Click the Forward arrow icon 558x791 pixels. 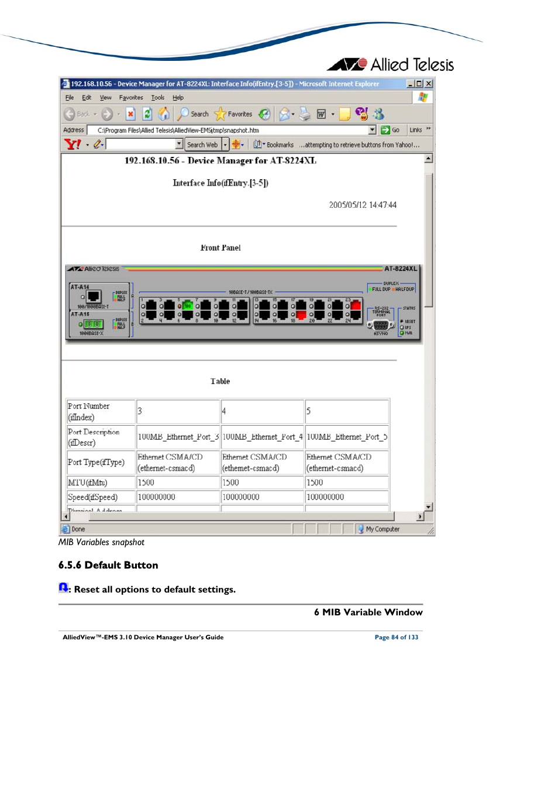(107, 114)
